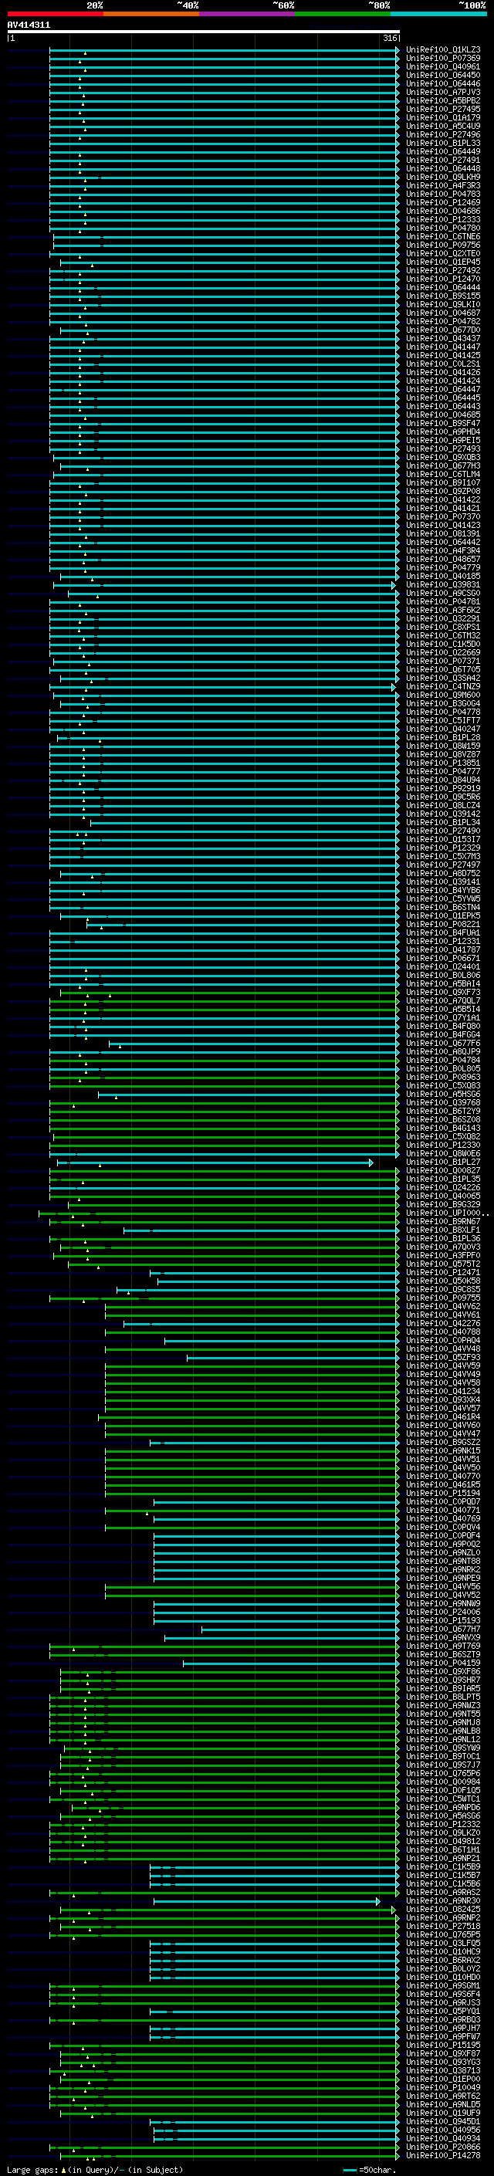The image size is (494, 2176).
Task: Select hit label UniRef100_Q5ZF93
Action: click(x=443, y=1358)
